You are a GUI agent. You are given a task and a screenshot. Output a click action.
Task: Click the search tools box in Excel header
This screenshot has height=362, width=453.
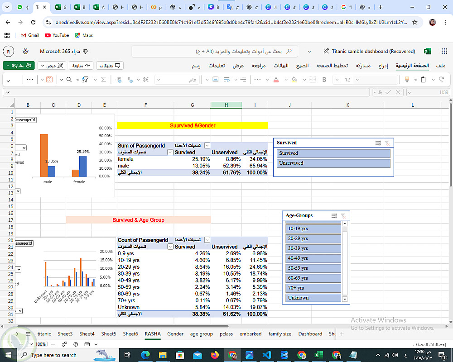(215, 52)
